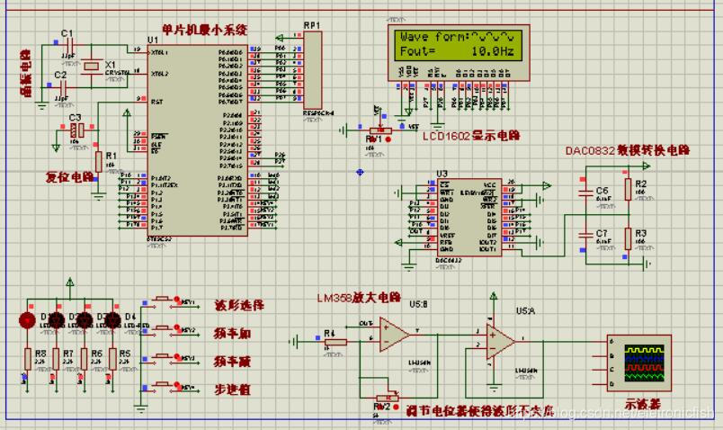Open the oscilloscope instrument
The image size is (723, 430).
click(x=639, y=363)
